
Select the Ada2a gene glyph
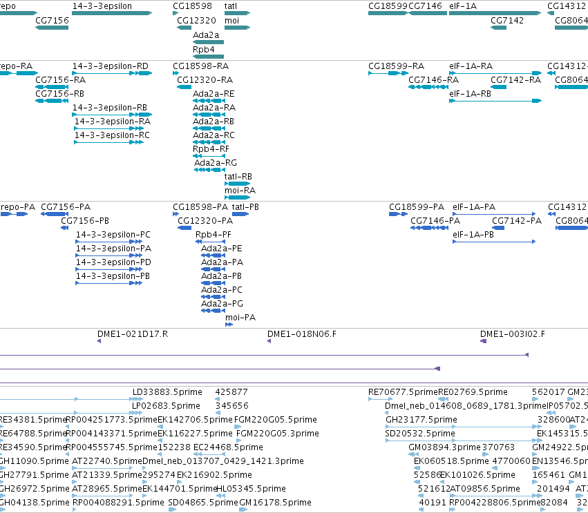click(x=208, y=42)
